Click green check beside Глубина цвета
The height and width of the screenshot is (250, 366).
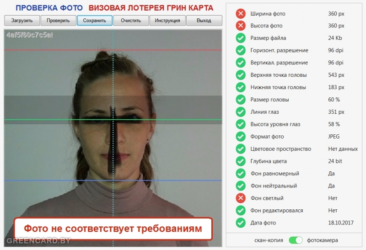(241, 161)
